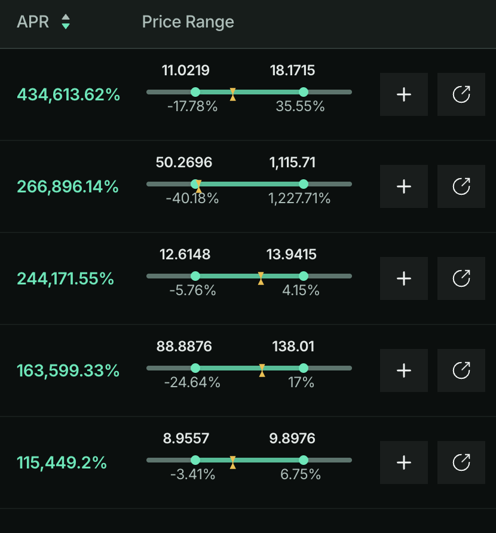Click the current price marker in the 88.8876 range
This screenshot has height=533, width=496.
coord(262,370)
